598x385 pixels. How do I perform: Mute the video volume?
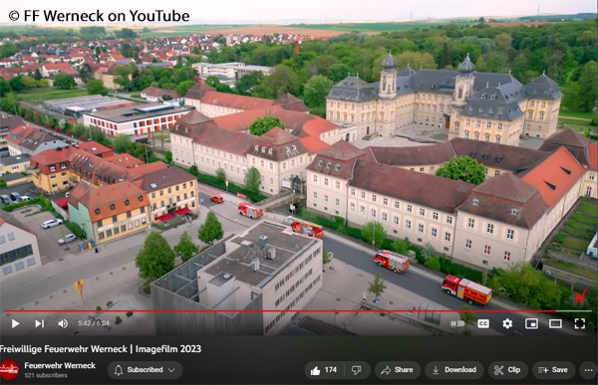pos(63,323)
